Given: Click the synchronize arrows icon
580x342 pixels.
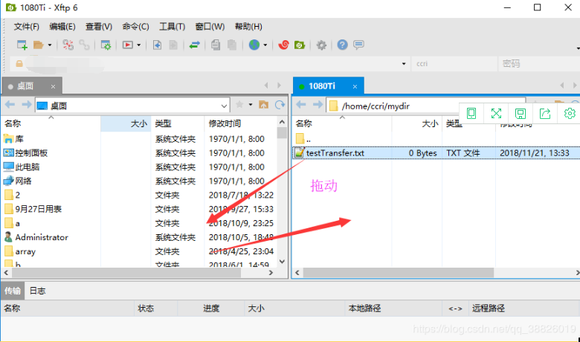Looking at the screenshot, I should pyautogui.click(x=195, y=45).
